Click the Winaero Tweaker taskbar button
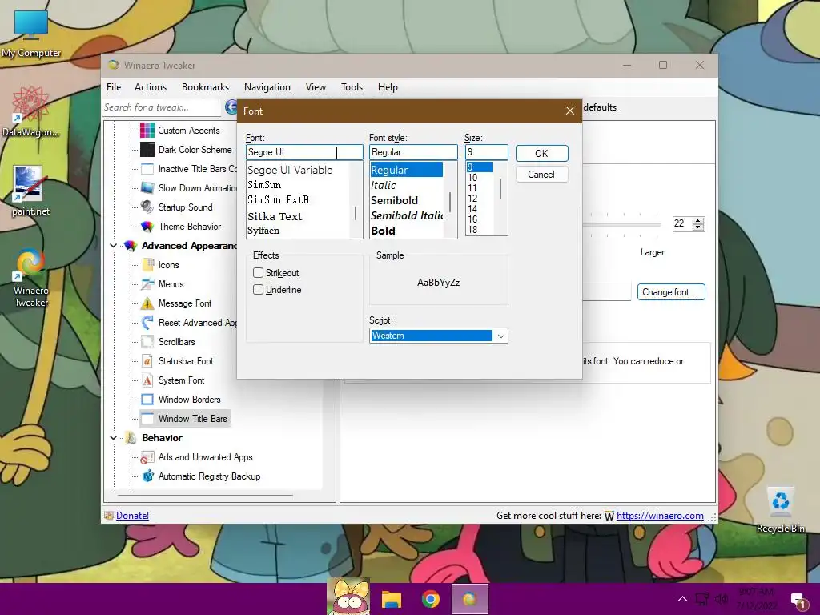 [469, 599]
